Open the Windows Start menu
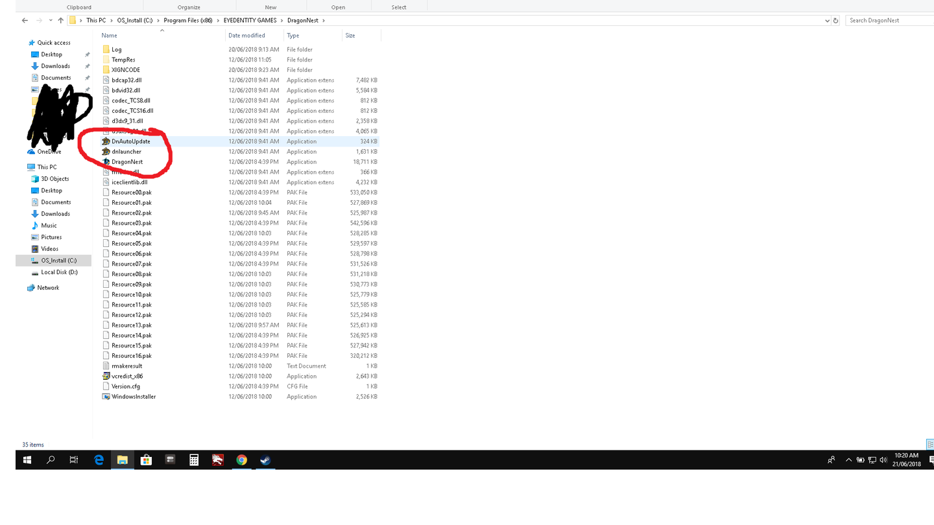The width and height of the screenshot is (934, 525). tap(27, 460)
